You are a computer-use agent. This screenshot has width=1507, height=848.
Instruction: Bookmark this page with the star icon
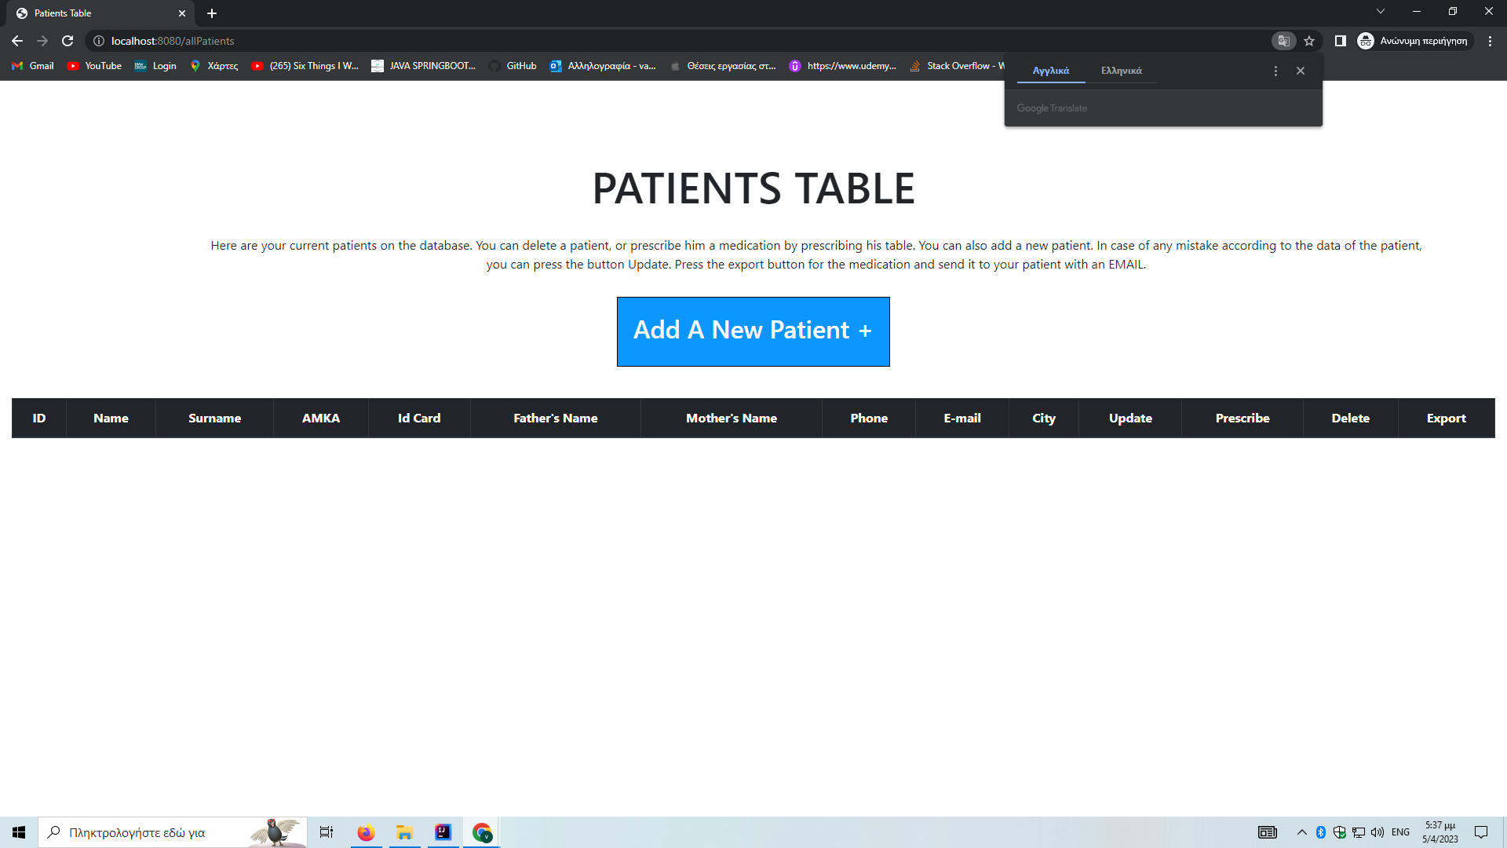[x=1309, y=41]
